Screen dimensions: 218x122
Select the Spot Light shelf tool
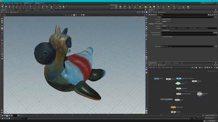click(x=120, y=7)
